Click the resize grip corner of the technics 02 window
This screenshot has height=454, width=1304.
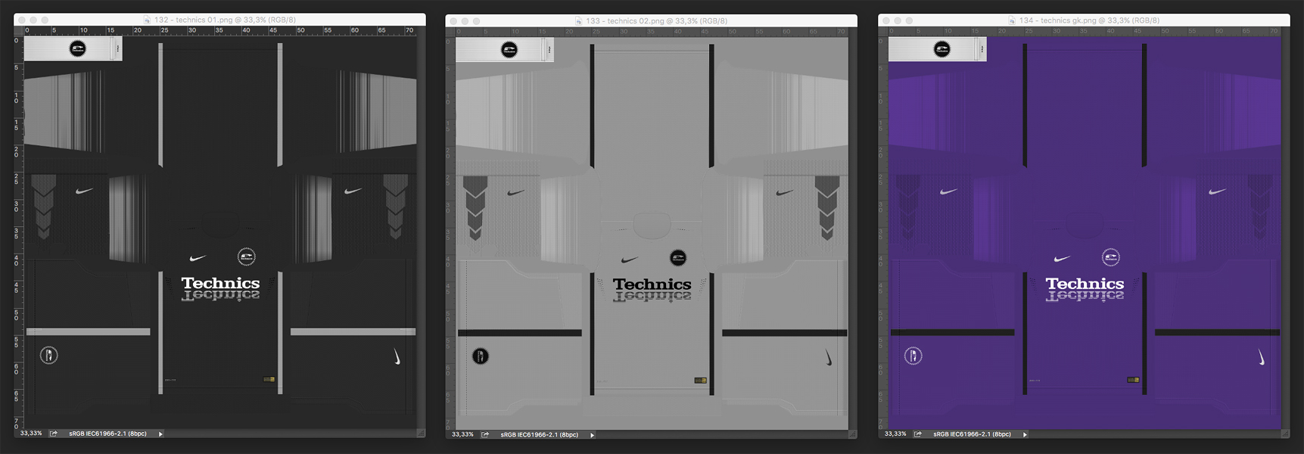pyautogui.click(x=852, y=434)
